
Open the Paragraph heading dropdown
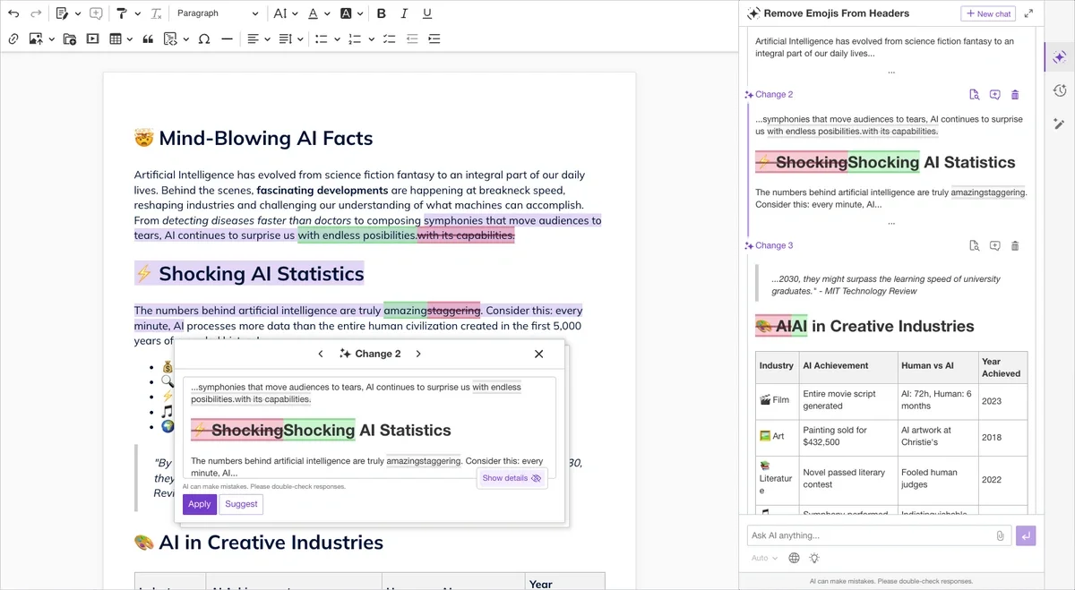click(x=217, y=13)
